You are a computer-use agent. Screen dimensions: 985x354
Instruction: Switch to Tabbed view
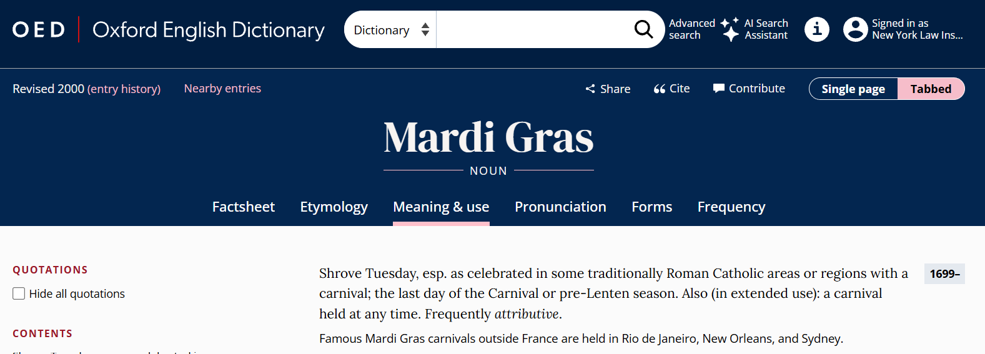931,89
